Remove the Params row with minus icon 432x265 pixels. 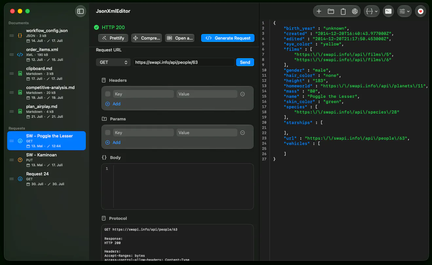pos(243,132)
